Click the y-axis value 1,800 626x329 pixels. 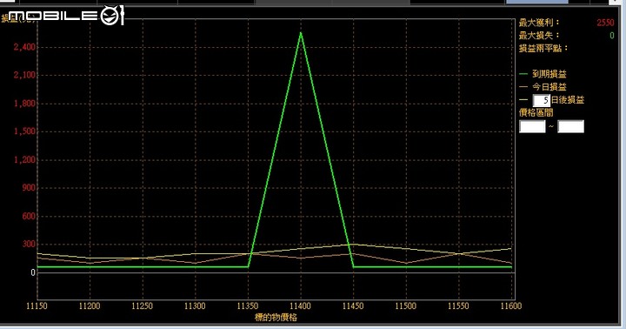(24, 104)
